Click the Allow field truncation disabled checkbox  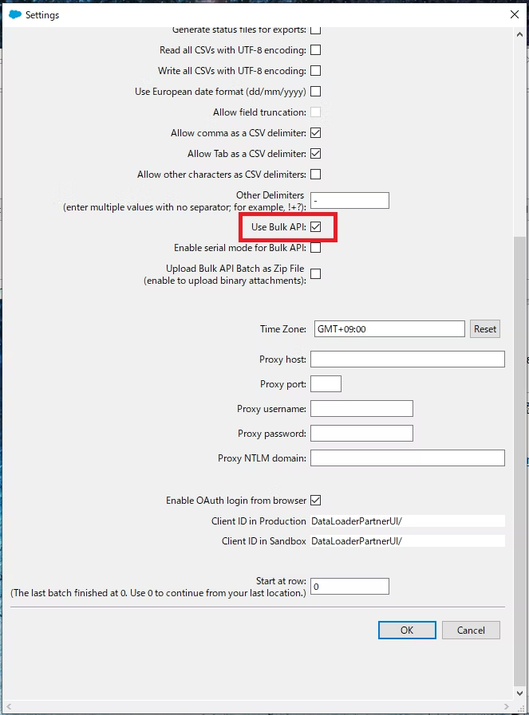[x=315, y=112]
